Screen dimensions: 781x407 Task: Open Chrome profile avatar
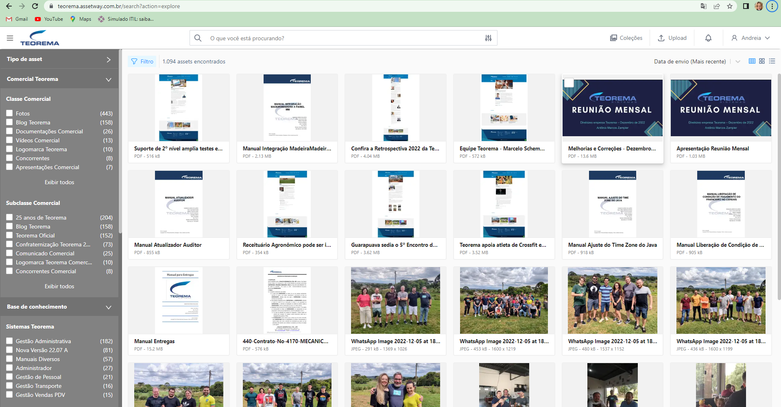tap(759, 6)
